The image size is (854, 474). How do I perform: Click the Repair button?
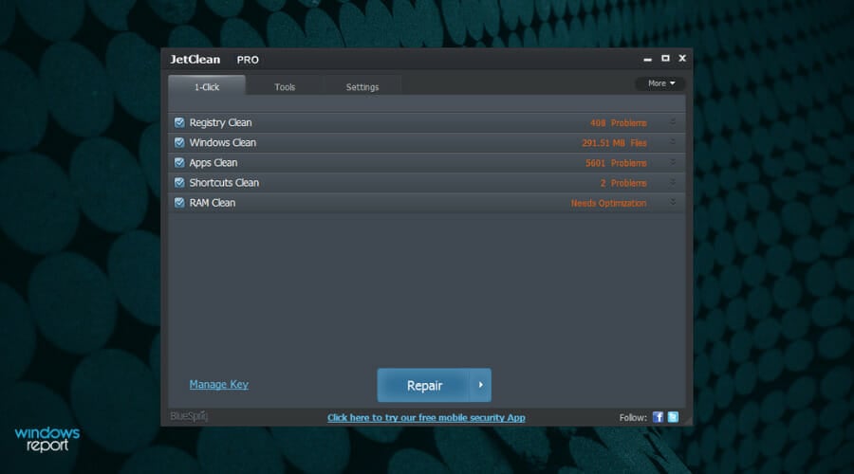(424, 385)
